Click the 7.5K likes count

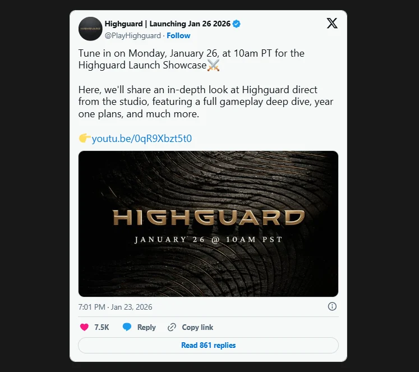click(x=102, y=327)
